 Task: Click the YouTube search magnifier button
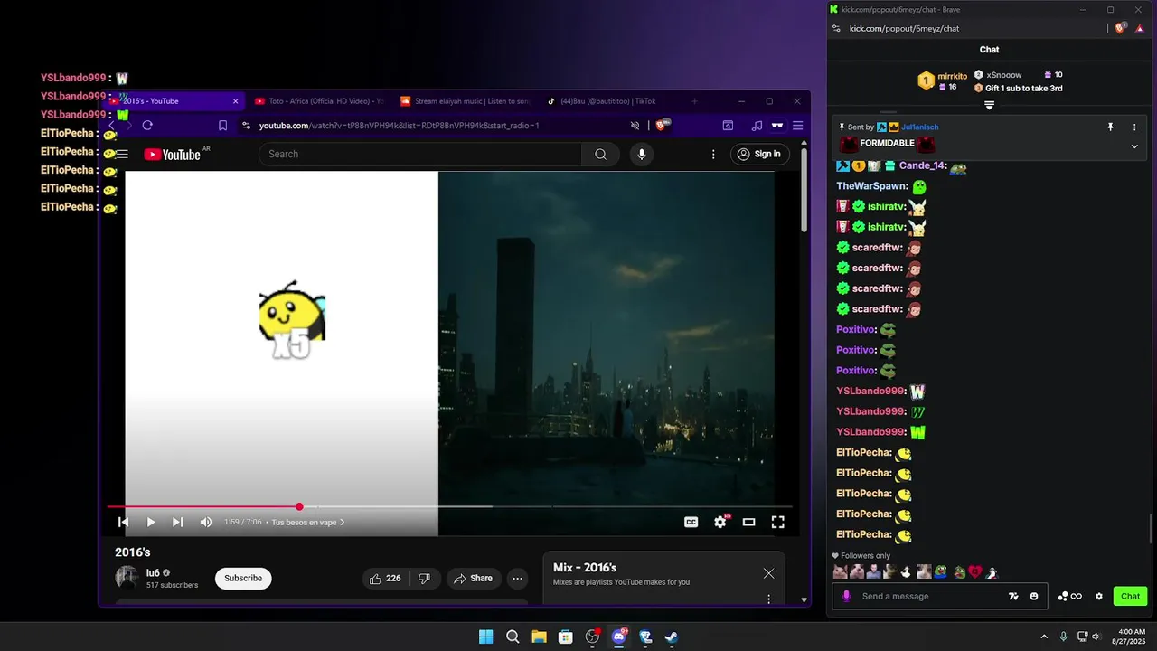pyautogui.click(x=600, y=154)
